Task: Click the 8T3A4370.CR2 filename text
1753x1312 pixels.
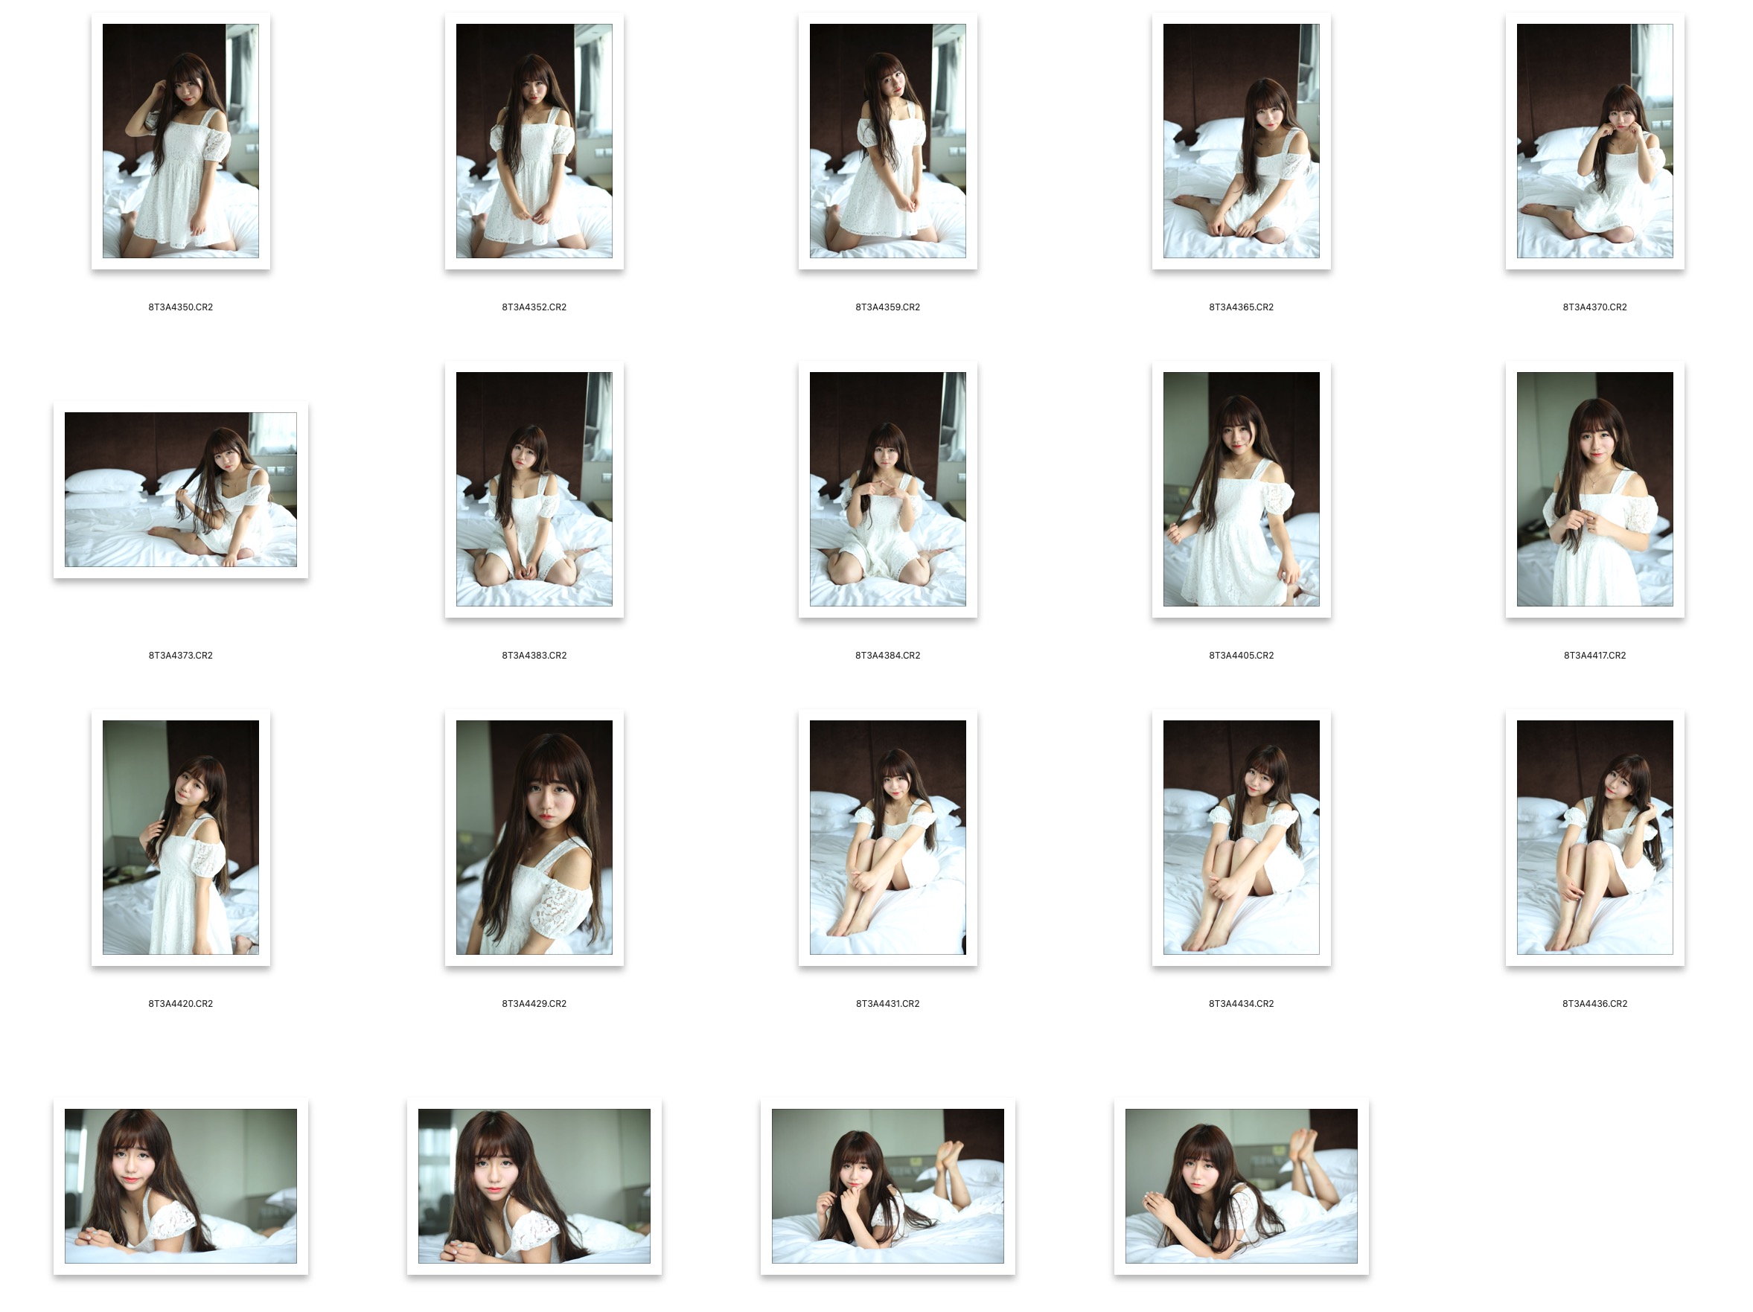Action: [1594, 307]
